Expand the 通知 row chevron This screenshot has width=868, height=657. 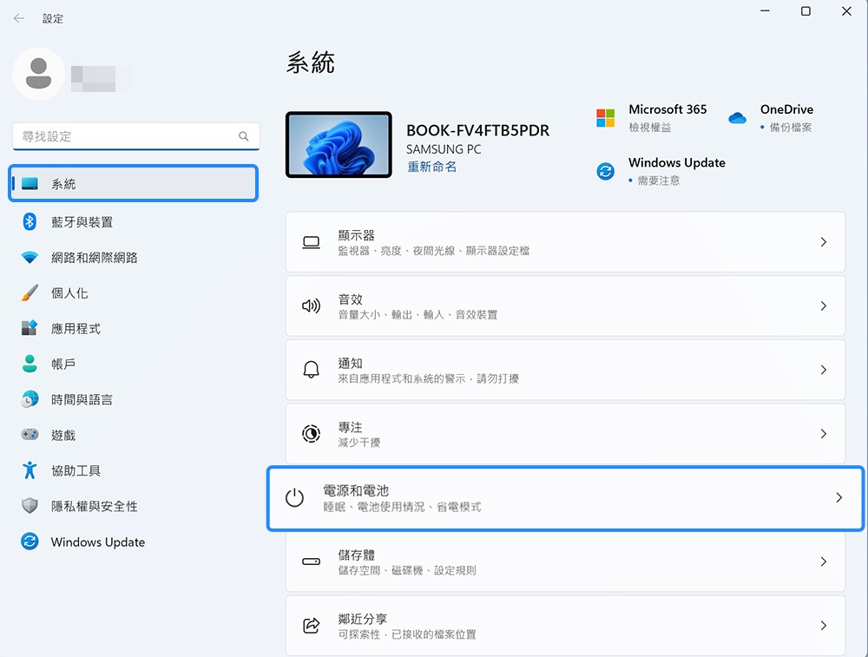[824, 370]
